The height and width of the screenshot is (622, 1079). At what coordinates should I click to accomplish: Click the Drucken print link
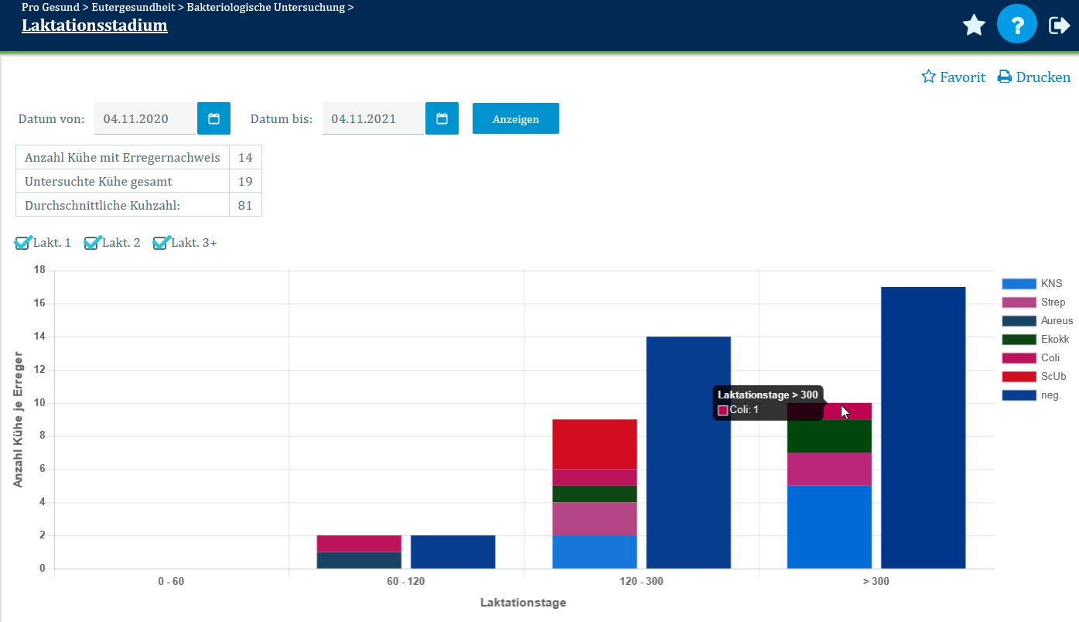point(1034,77)
